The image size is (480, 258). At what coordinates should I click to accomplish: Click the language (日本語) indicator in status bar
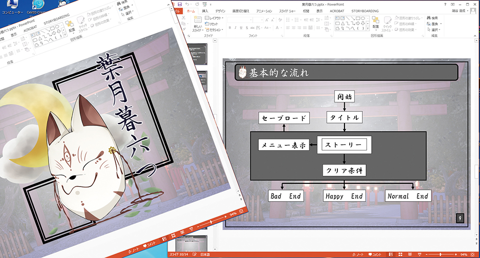pyautogui.click(x=205, y=254)
